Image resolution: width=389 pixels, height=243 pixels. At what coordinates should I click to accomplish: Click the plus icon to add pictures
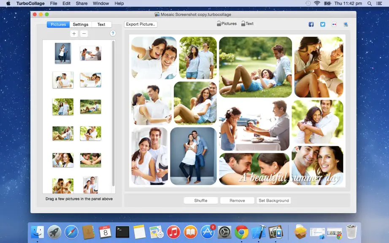74,34
